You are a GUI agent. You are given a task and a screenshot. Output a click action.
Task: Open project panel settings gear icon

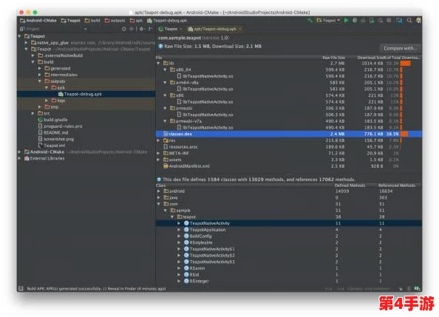pos(142,29)
